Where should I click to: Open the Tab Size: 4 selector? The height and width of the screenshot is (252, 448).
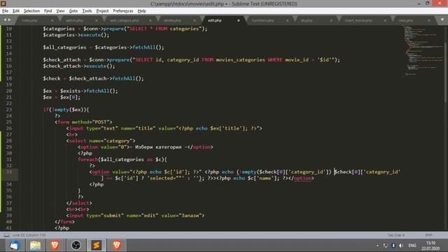coord(396,235)
